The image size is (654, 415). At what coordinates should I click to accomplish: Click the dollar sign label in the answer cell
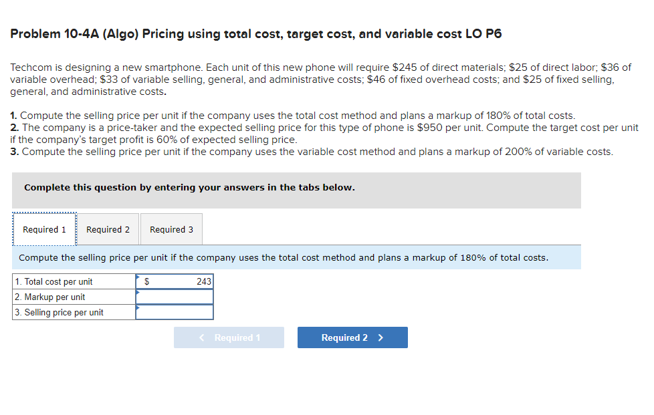[146, 281]
